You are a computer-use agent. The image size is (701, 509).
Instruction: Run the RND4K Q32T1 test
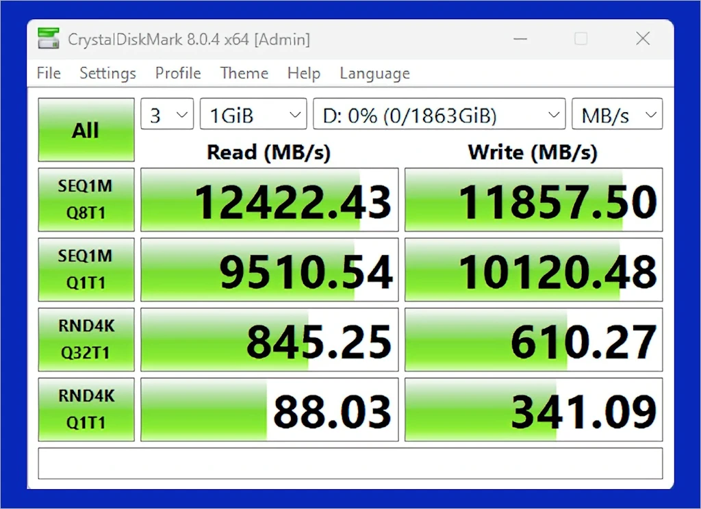coord(86,339)
